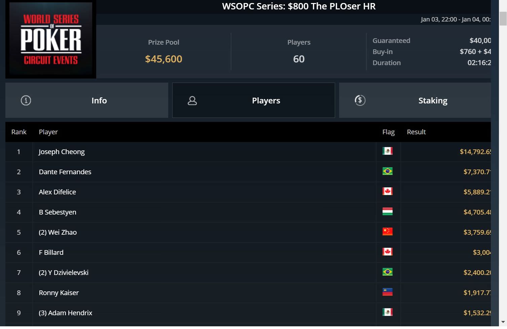Sort by the Rank column header
Image resolution: width=507 pixels, height=329 pixels.
click(x=19, y=132)
